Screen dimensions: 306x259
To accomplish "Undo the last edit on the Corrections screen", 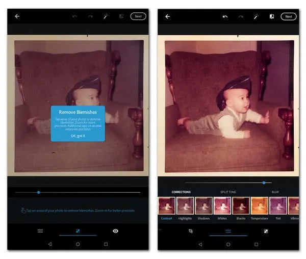I will coord(225,16).
